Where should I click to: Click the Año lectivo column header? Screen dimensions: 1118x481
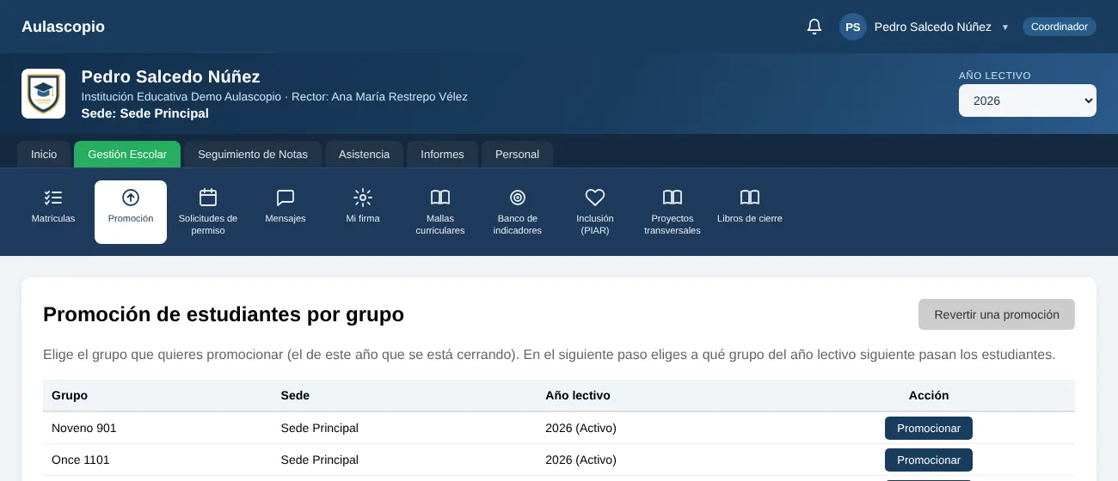pos(578,395)
